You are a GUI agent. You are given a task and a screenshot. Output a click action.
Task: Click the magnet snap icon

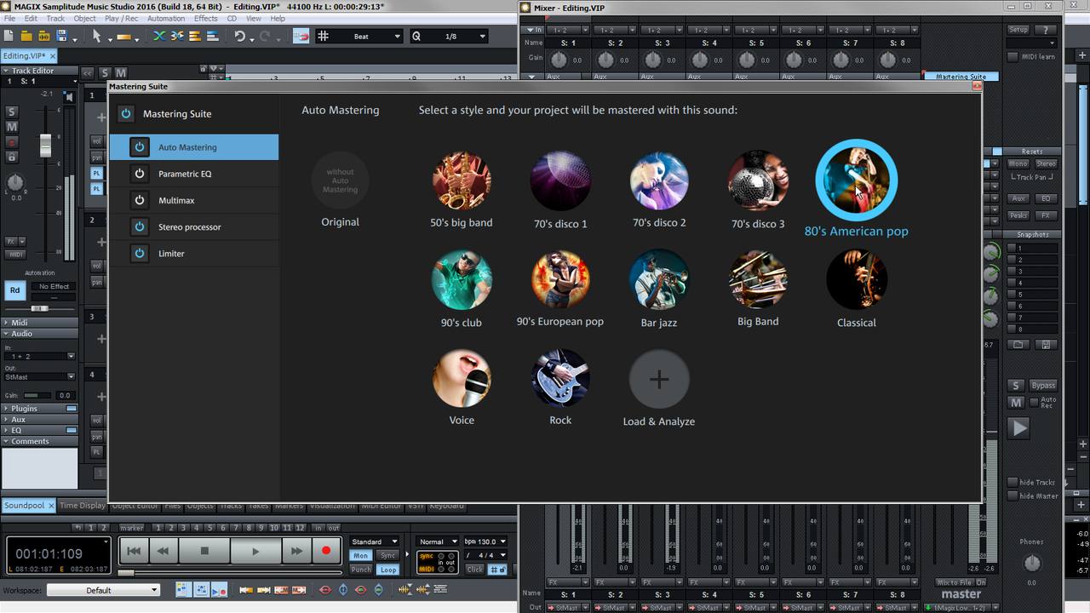click(301, 36)
